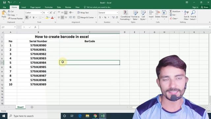Toggle align text left
This screenshot has height=119, width=211.
point(59,18)
